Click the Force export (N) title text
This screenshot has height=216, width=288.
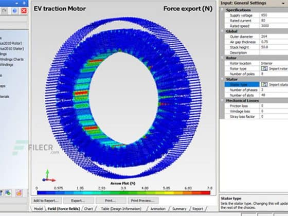pyautogui.click(x=188, y=9)
